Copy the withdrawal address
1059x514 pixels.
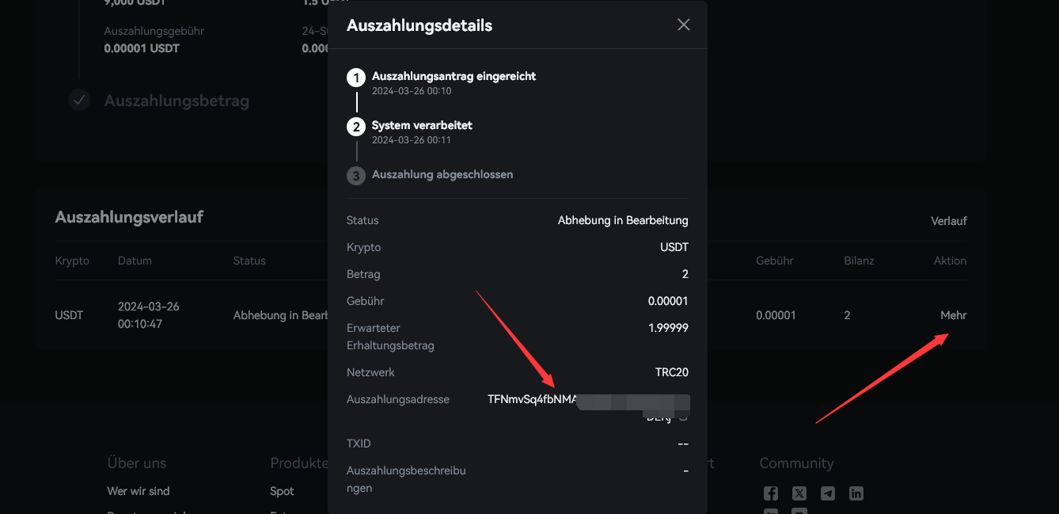[683, 417]
